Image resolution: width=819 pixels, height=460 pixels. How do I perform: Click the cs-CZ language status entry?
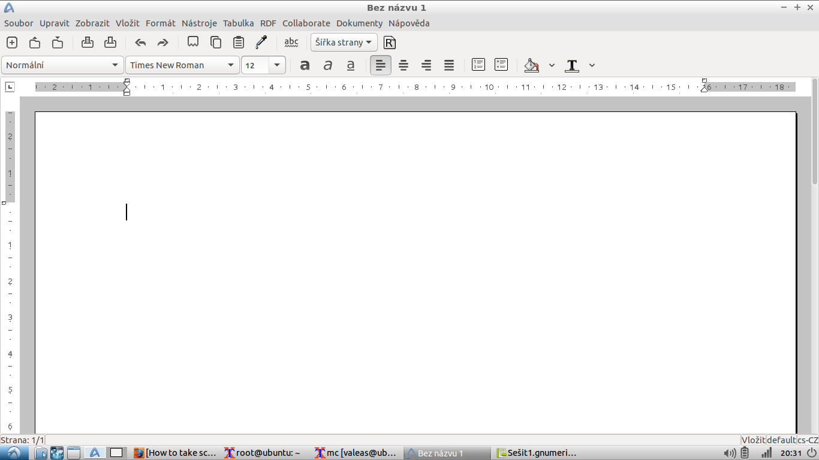tap(808, 440)
